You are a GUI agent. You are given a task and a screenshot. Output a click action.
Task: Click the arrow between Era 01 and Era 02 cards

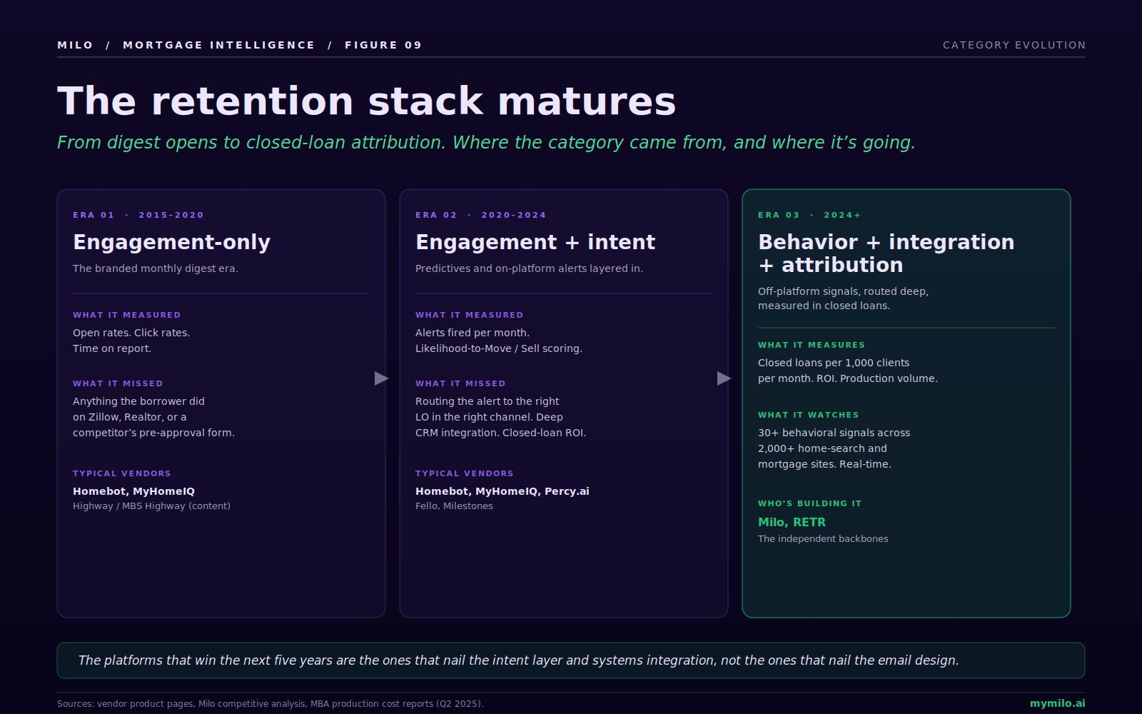(x=381, y=378)
